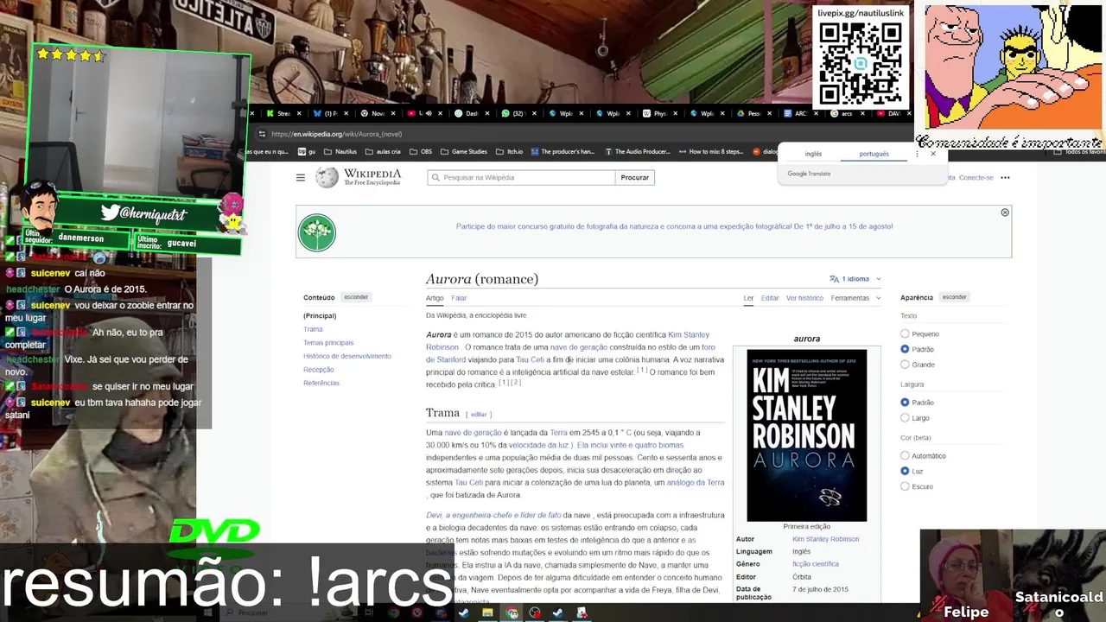
Task: Select the Automático color option
Action: click(905, 455)
